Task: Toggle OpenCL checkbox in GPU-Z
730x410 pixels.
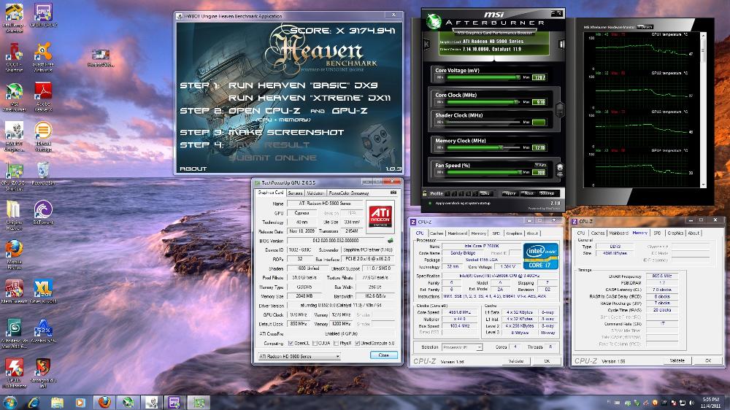Action: [291, 344]
